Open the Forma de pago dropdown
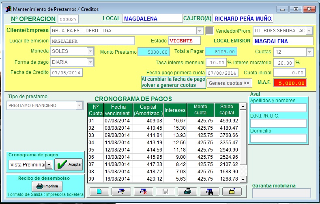This screenshot has width=320, height=204. (x=90, y=62)
